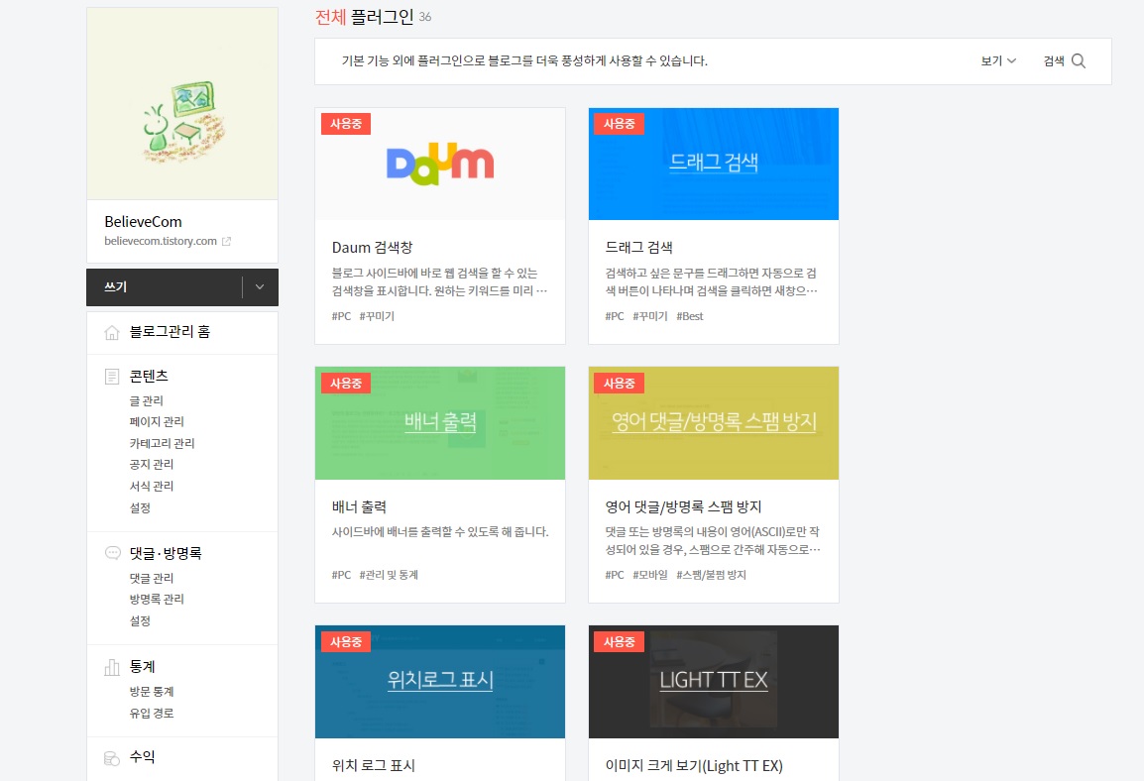
Task: Open 카테고리 관리
Action: (162, 443)
